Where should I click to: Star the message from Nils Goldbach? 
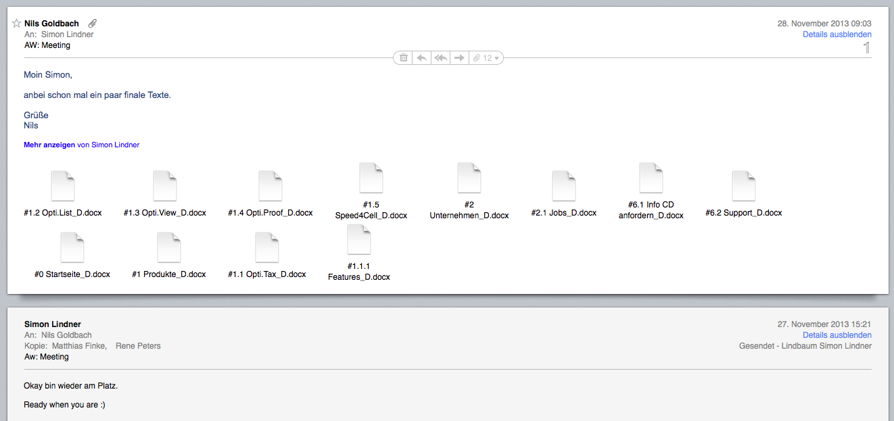click(16, 24)
